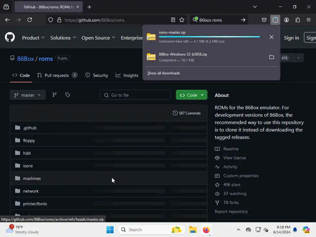Go back with the browser back arrow
The width and height of the screenshot is (316, 237).
[x=7, y=20]
